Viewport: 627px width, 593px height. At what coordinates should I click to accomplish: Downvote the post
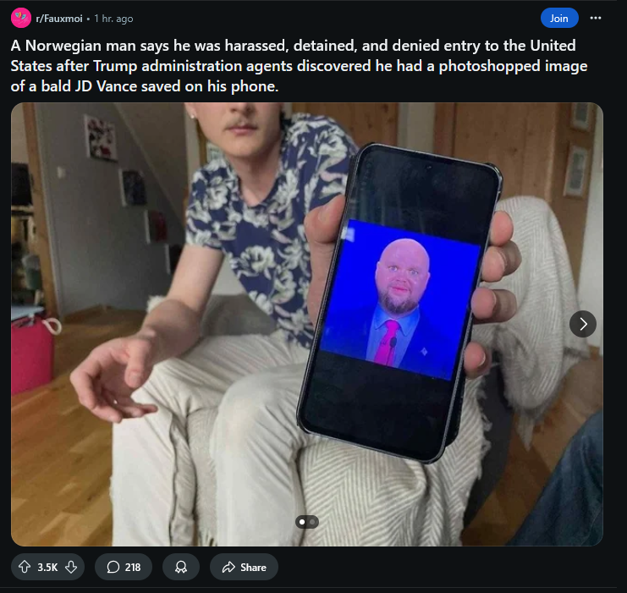pos(71,567)
